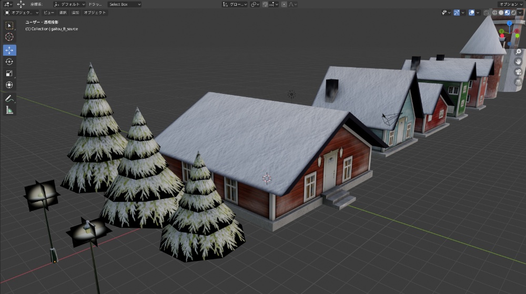Switch to material preview shading
Viewport: 526px width, 294px height.
tap(507, 13)
